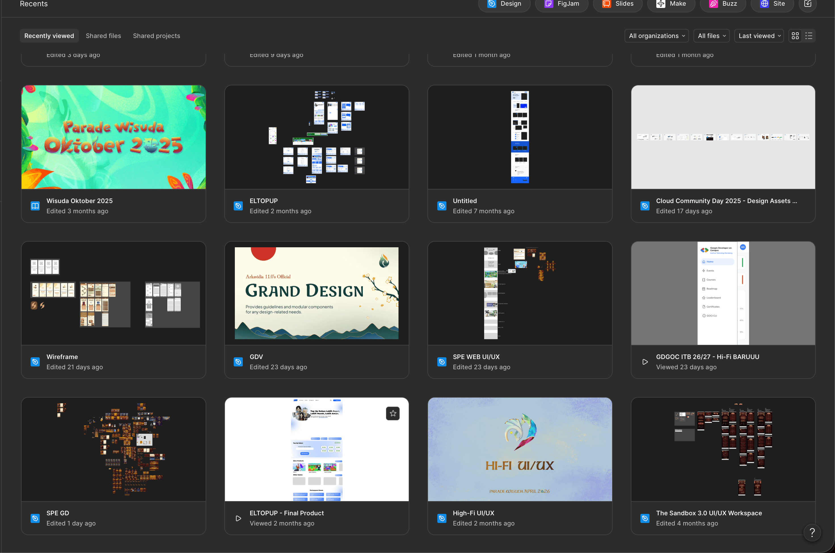Viewport: 835px width, 553px height.
Task: Click design icon beside The Sandbox 3.0
Action: (x=645, y=518)
